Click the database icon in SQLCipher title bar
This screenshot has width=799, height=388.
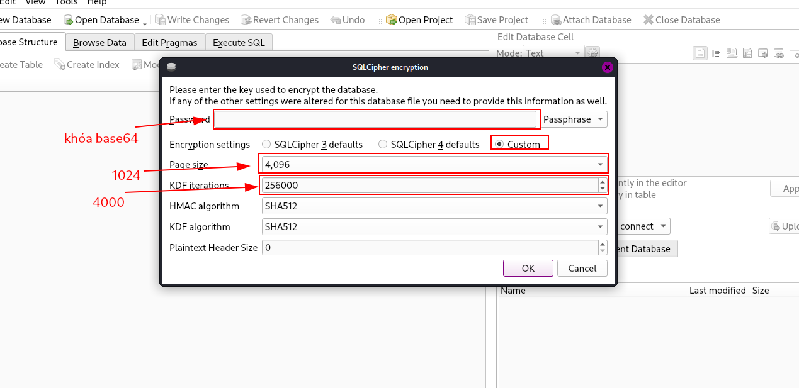point(171,67)
